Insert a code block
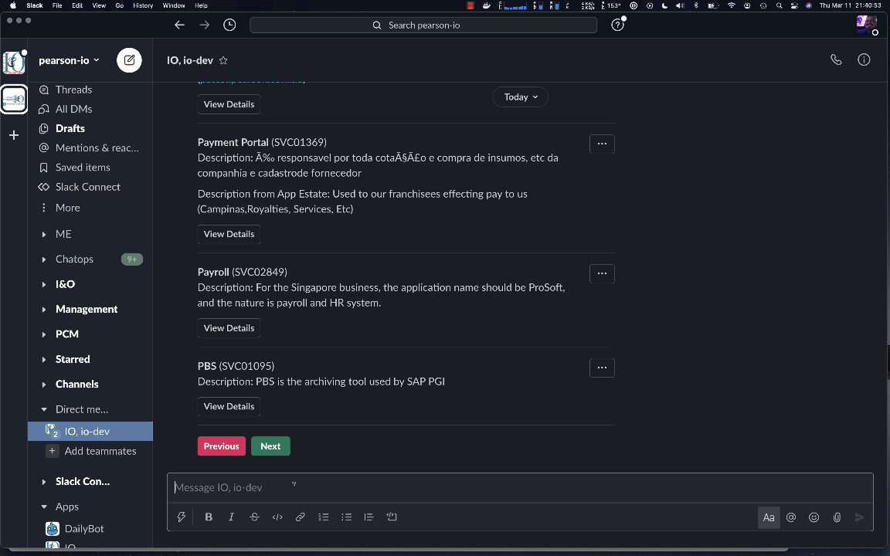 [x=392, y=517]
